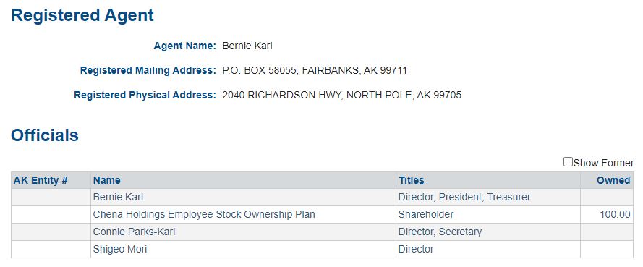The width and height of the screenshot is (643, 267).
Task: Select the P.O. Box 58055 mailing address
Action: pyautogui.click(x=315, y=70)
